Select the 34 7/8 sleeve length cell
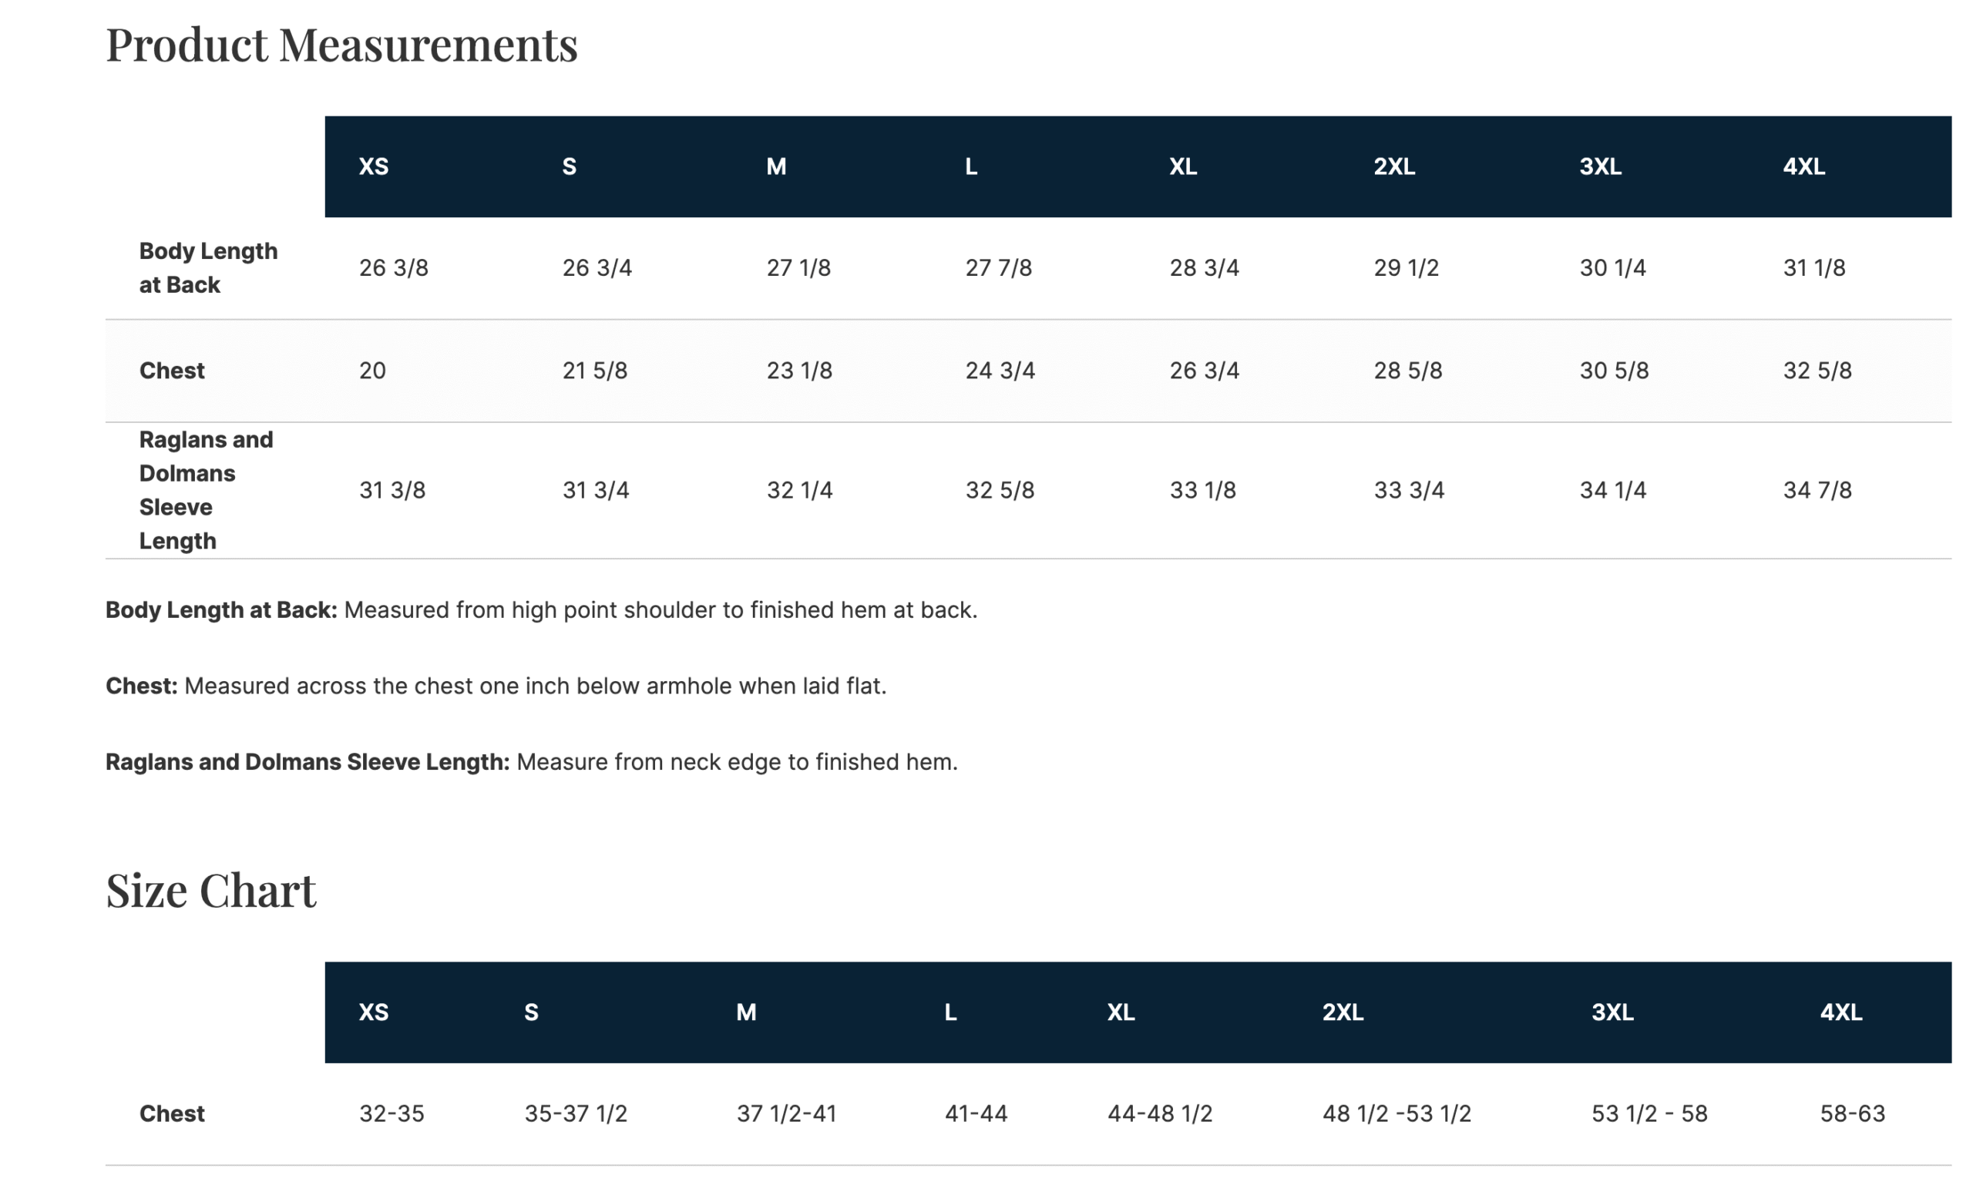The image size is (1973, 1192). (1817, 490)
